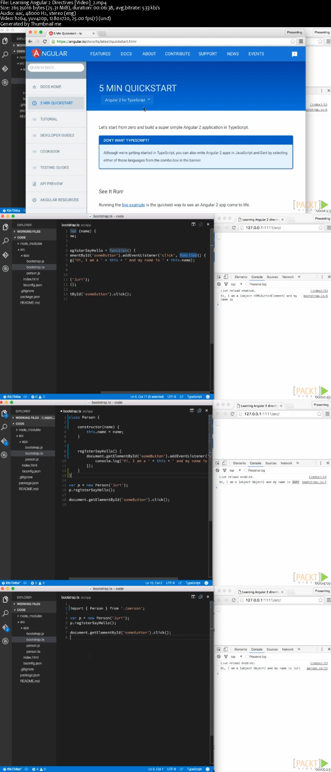Open FEATURES in the Angular site navigation

point(100,54)
